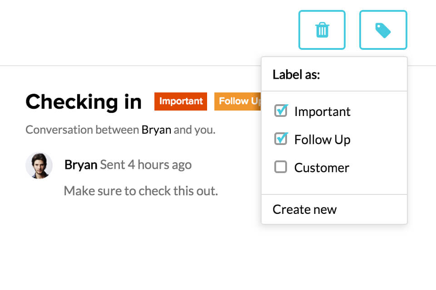Screen dimensions: 436x290
Task: Select the Follow Up label text in dropdown
Action: tap(322, 140)
